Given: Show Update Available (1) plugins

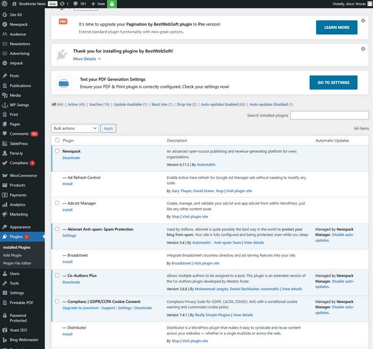Looking at the screenshot, I should click(x=130, y=104).
